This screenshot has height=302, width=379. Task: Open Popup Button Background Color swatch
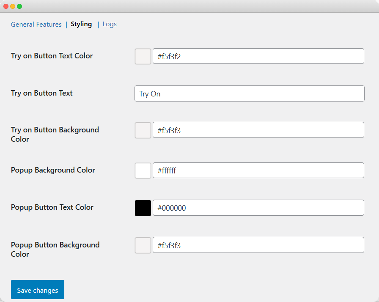[143, 245]
